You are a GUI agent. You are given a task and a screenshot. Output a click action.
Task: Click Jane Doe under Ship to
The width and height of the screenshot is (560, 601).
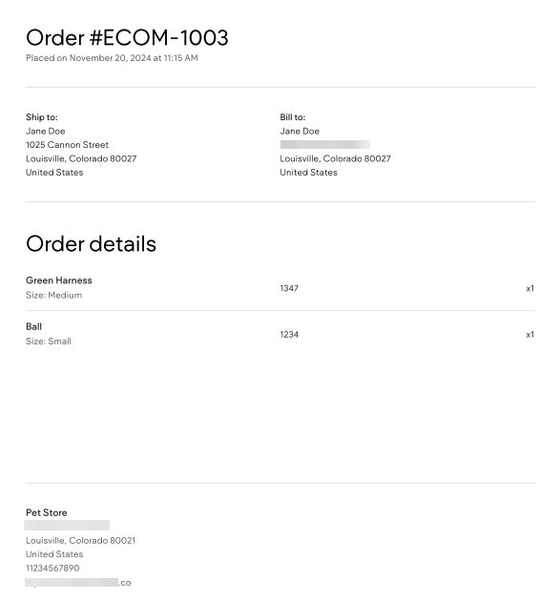point(45,131)
